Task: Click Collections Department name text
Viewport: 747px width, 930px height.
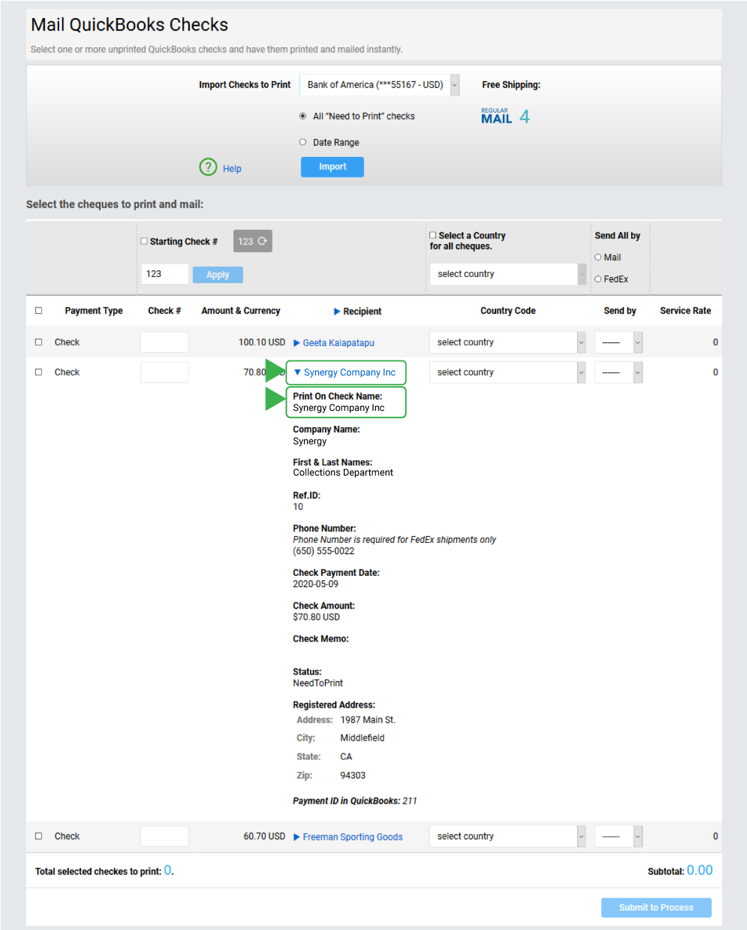Action: point(343,472)
